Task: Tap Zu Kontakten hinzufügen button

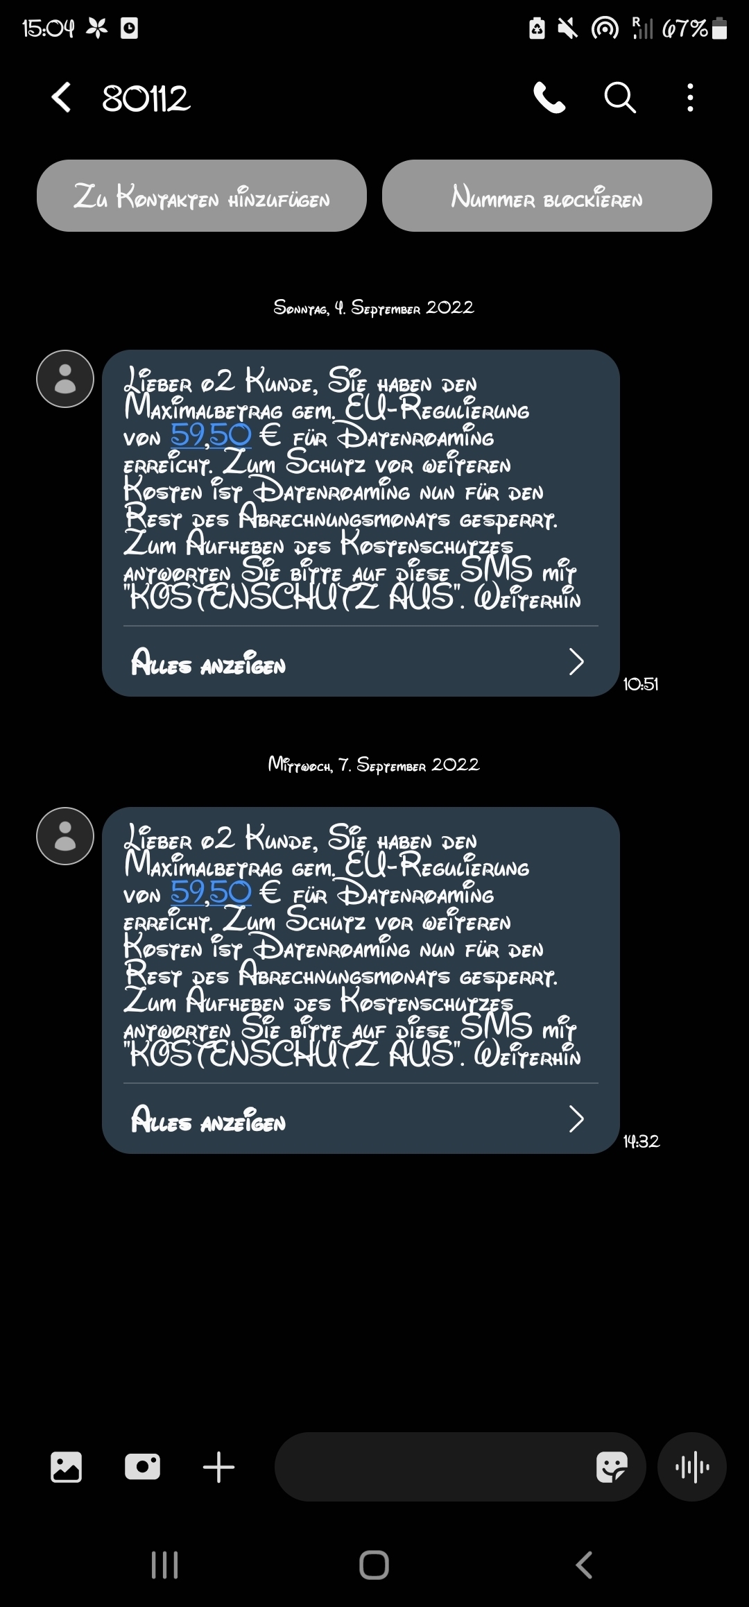Action: coord(202,196)
